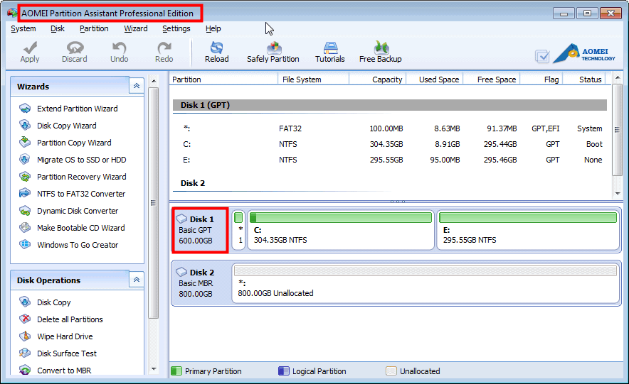Click sidebar scrollbar down arrow
Screen dimensions: 629x384
154,369
